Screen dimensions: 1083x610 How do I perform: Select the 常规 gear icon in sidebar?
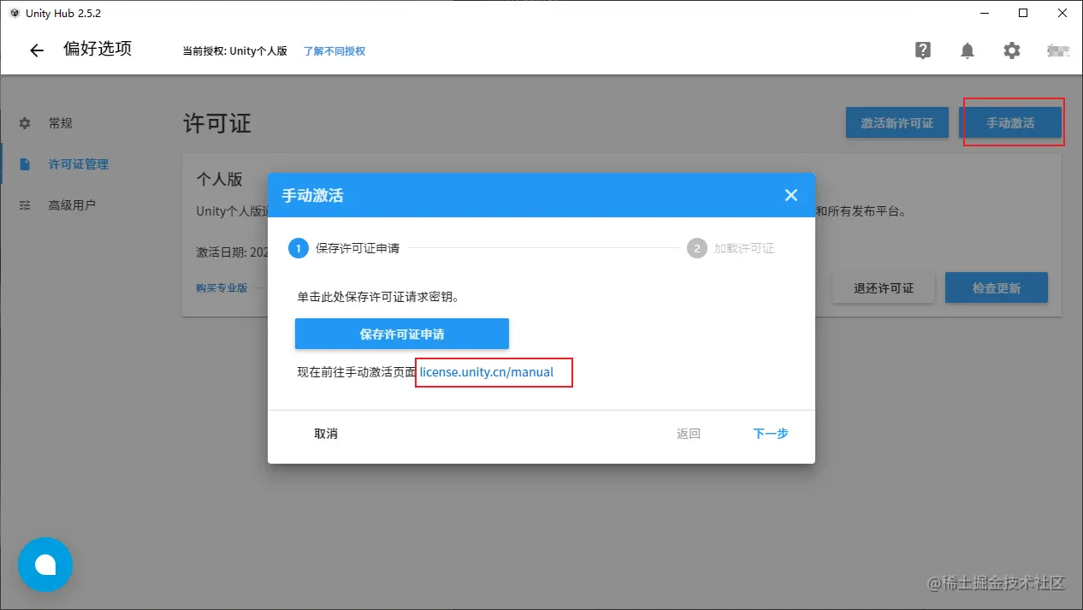(x=24, y=122)
